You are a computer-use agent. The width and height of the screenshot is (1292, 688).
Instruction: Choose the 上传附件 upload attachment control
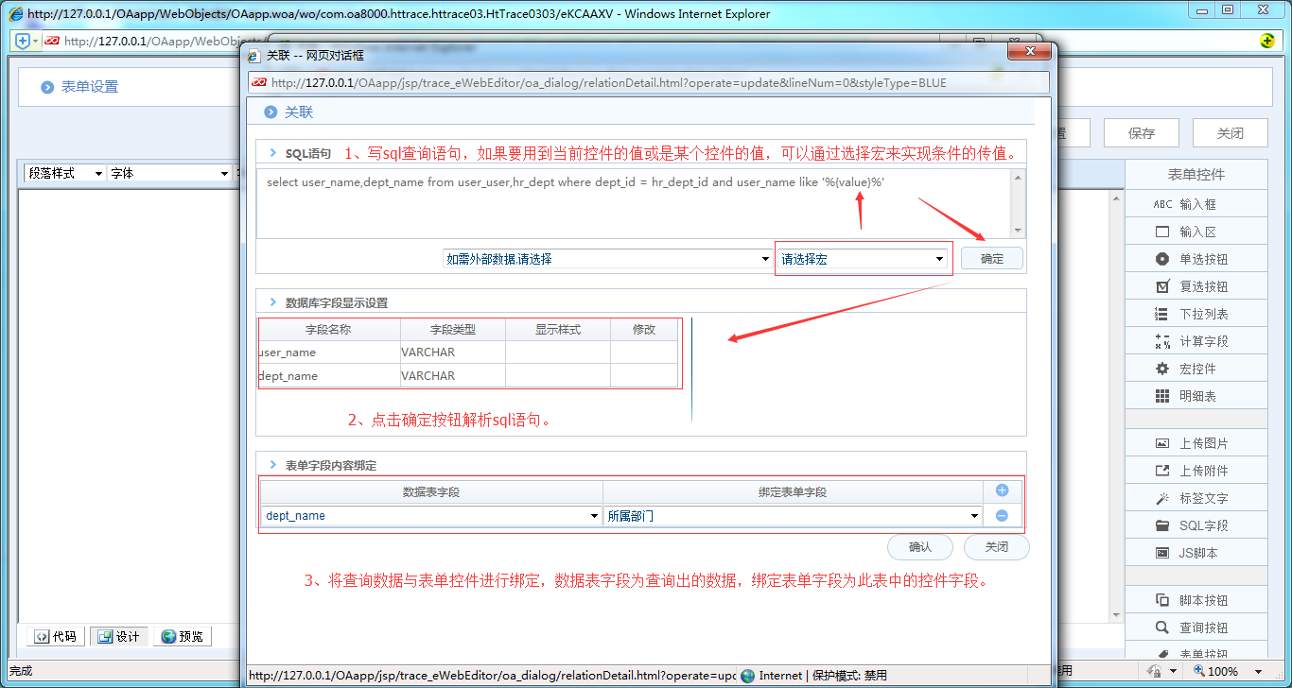point(1196,471)
